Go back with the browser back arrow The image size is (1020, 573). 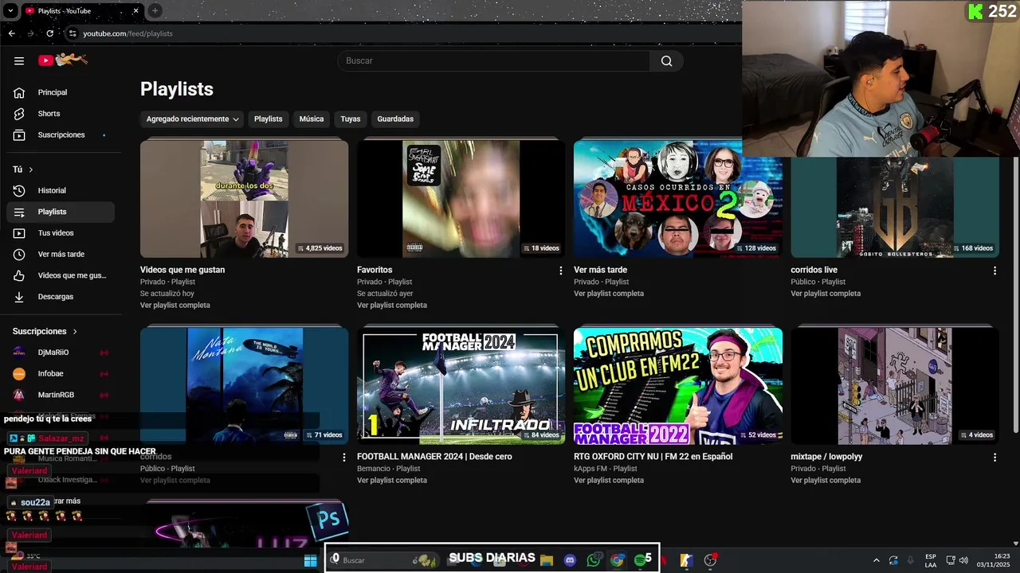point(11,33)
